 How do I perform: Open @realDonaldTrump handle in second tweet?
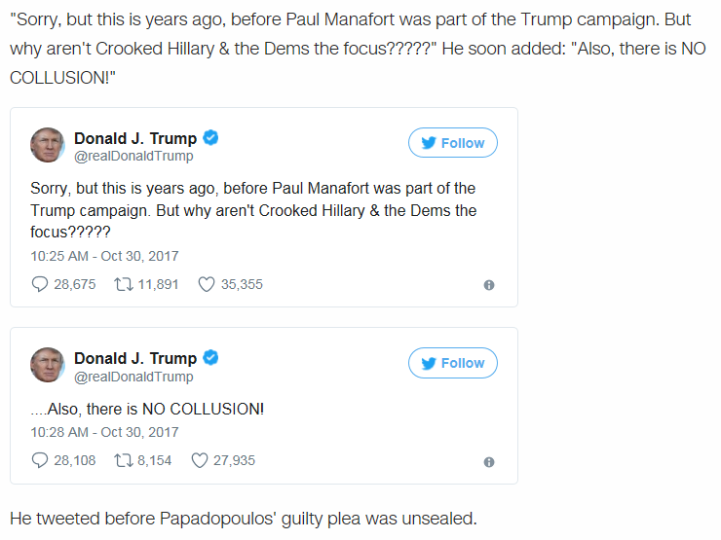[x=133, y=377]
